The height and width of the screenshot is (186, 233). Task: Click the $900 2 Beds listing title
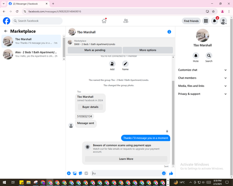point(95,44)
